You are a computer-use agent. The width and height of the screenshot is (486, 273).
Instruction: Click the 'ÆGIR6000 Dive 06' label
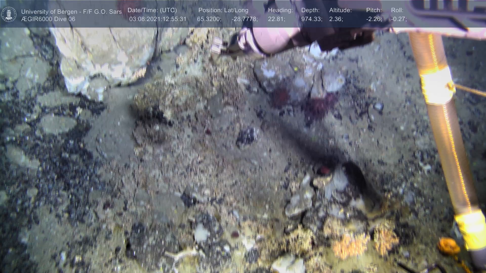pyautogui.click(x=48, y=19)
